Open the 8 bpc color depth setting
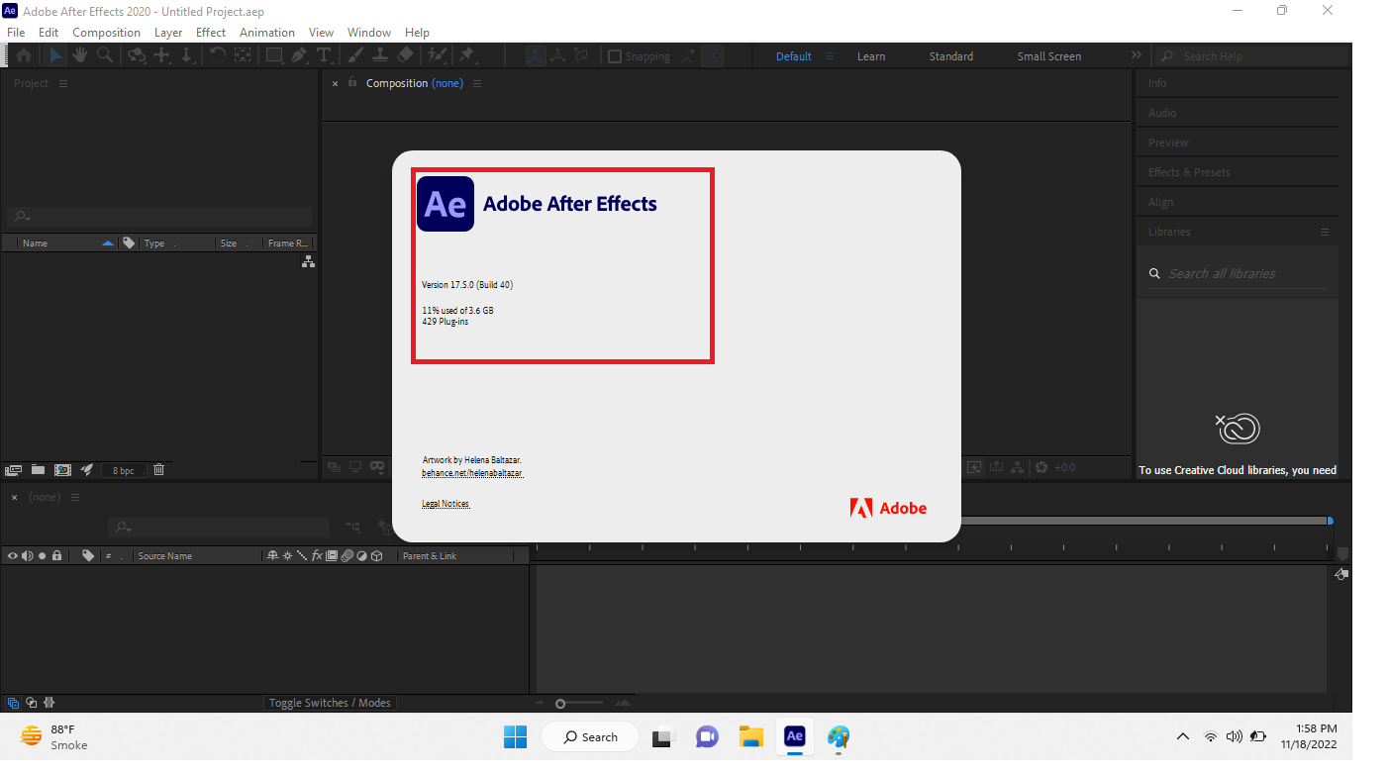This screenshot has height=774, width=1388. [x=123, y=471]
